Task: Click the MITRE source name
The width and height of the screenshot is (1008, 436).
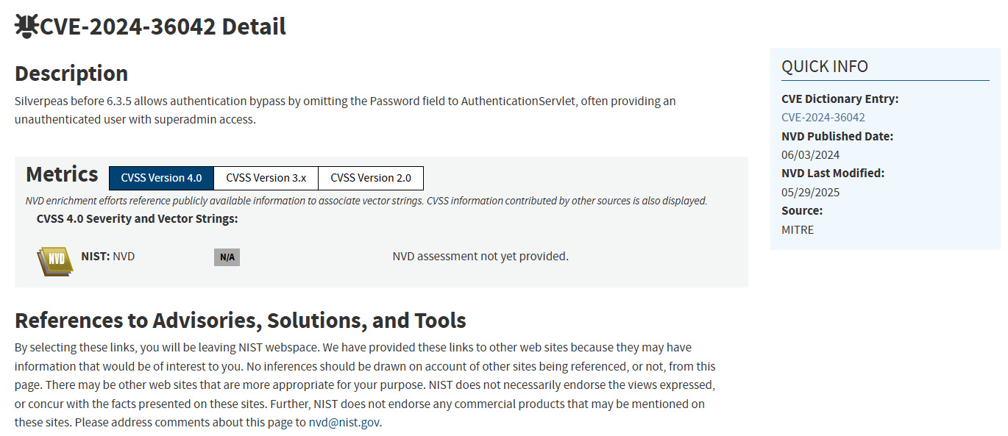Action: [x=798, y=230]
